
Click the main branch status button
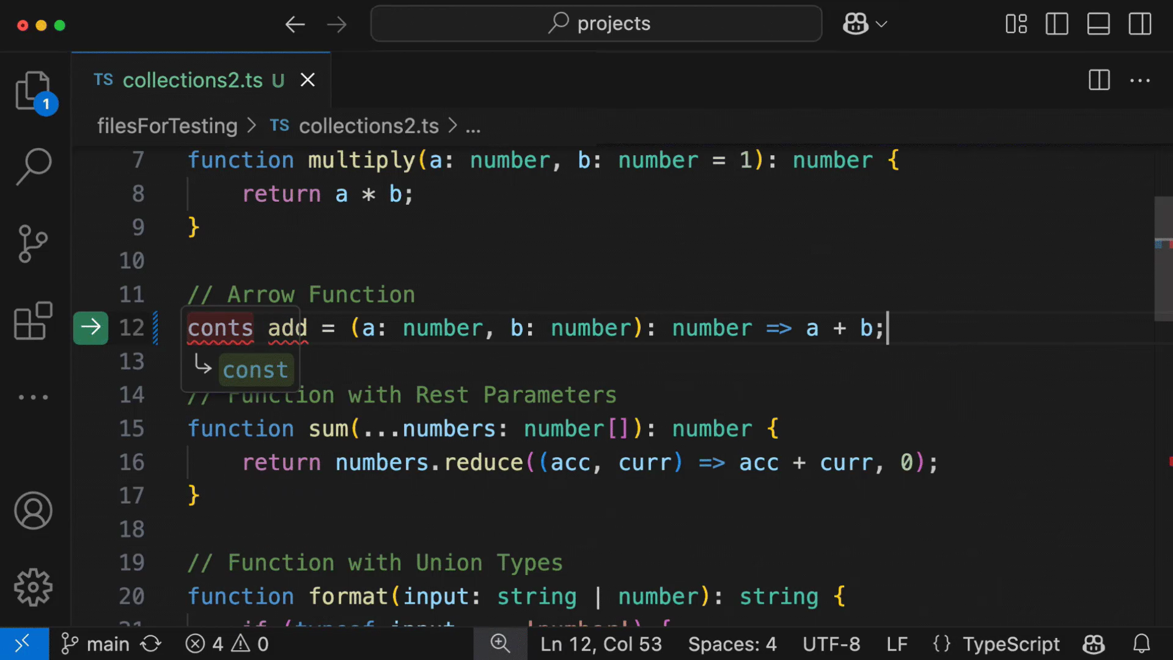click(95, 643)
